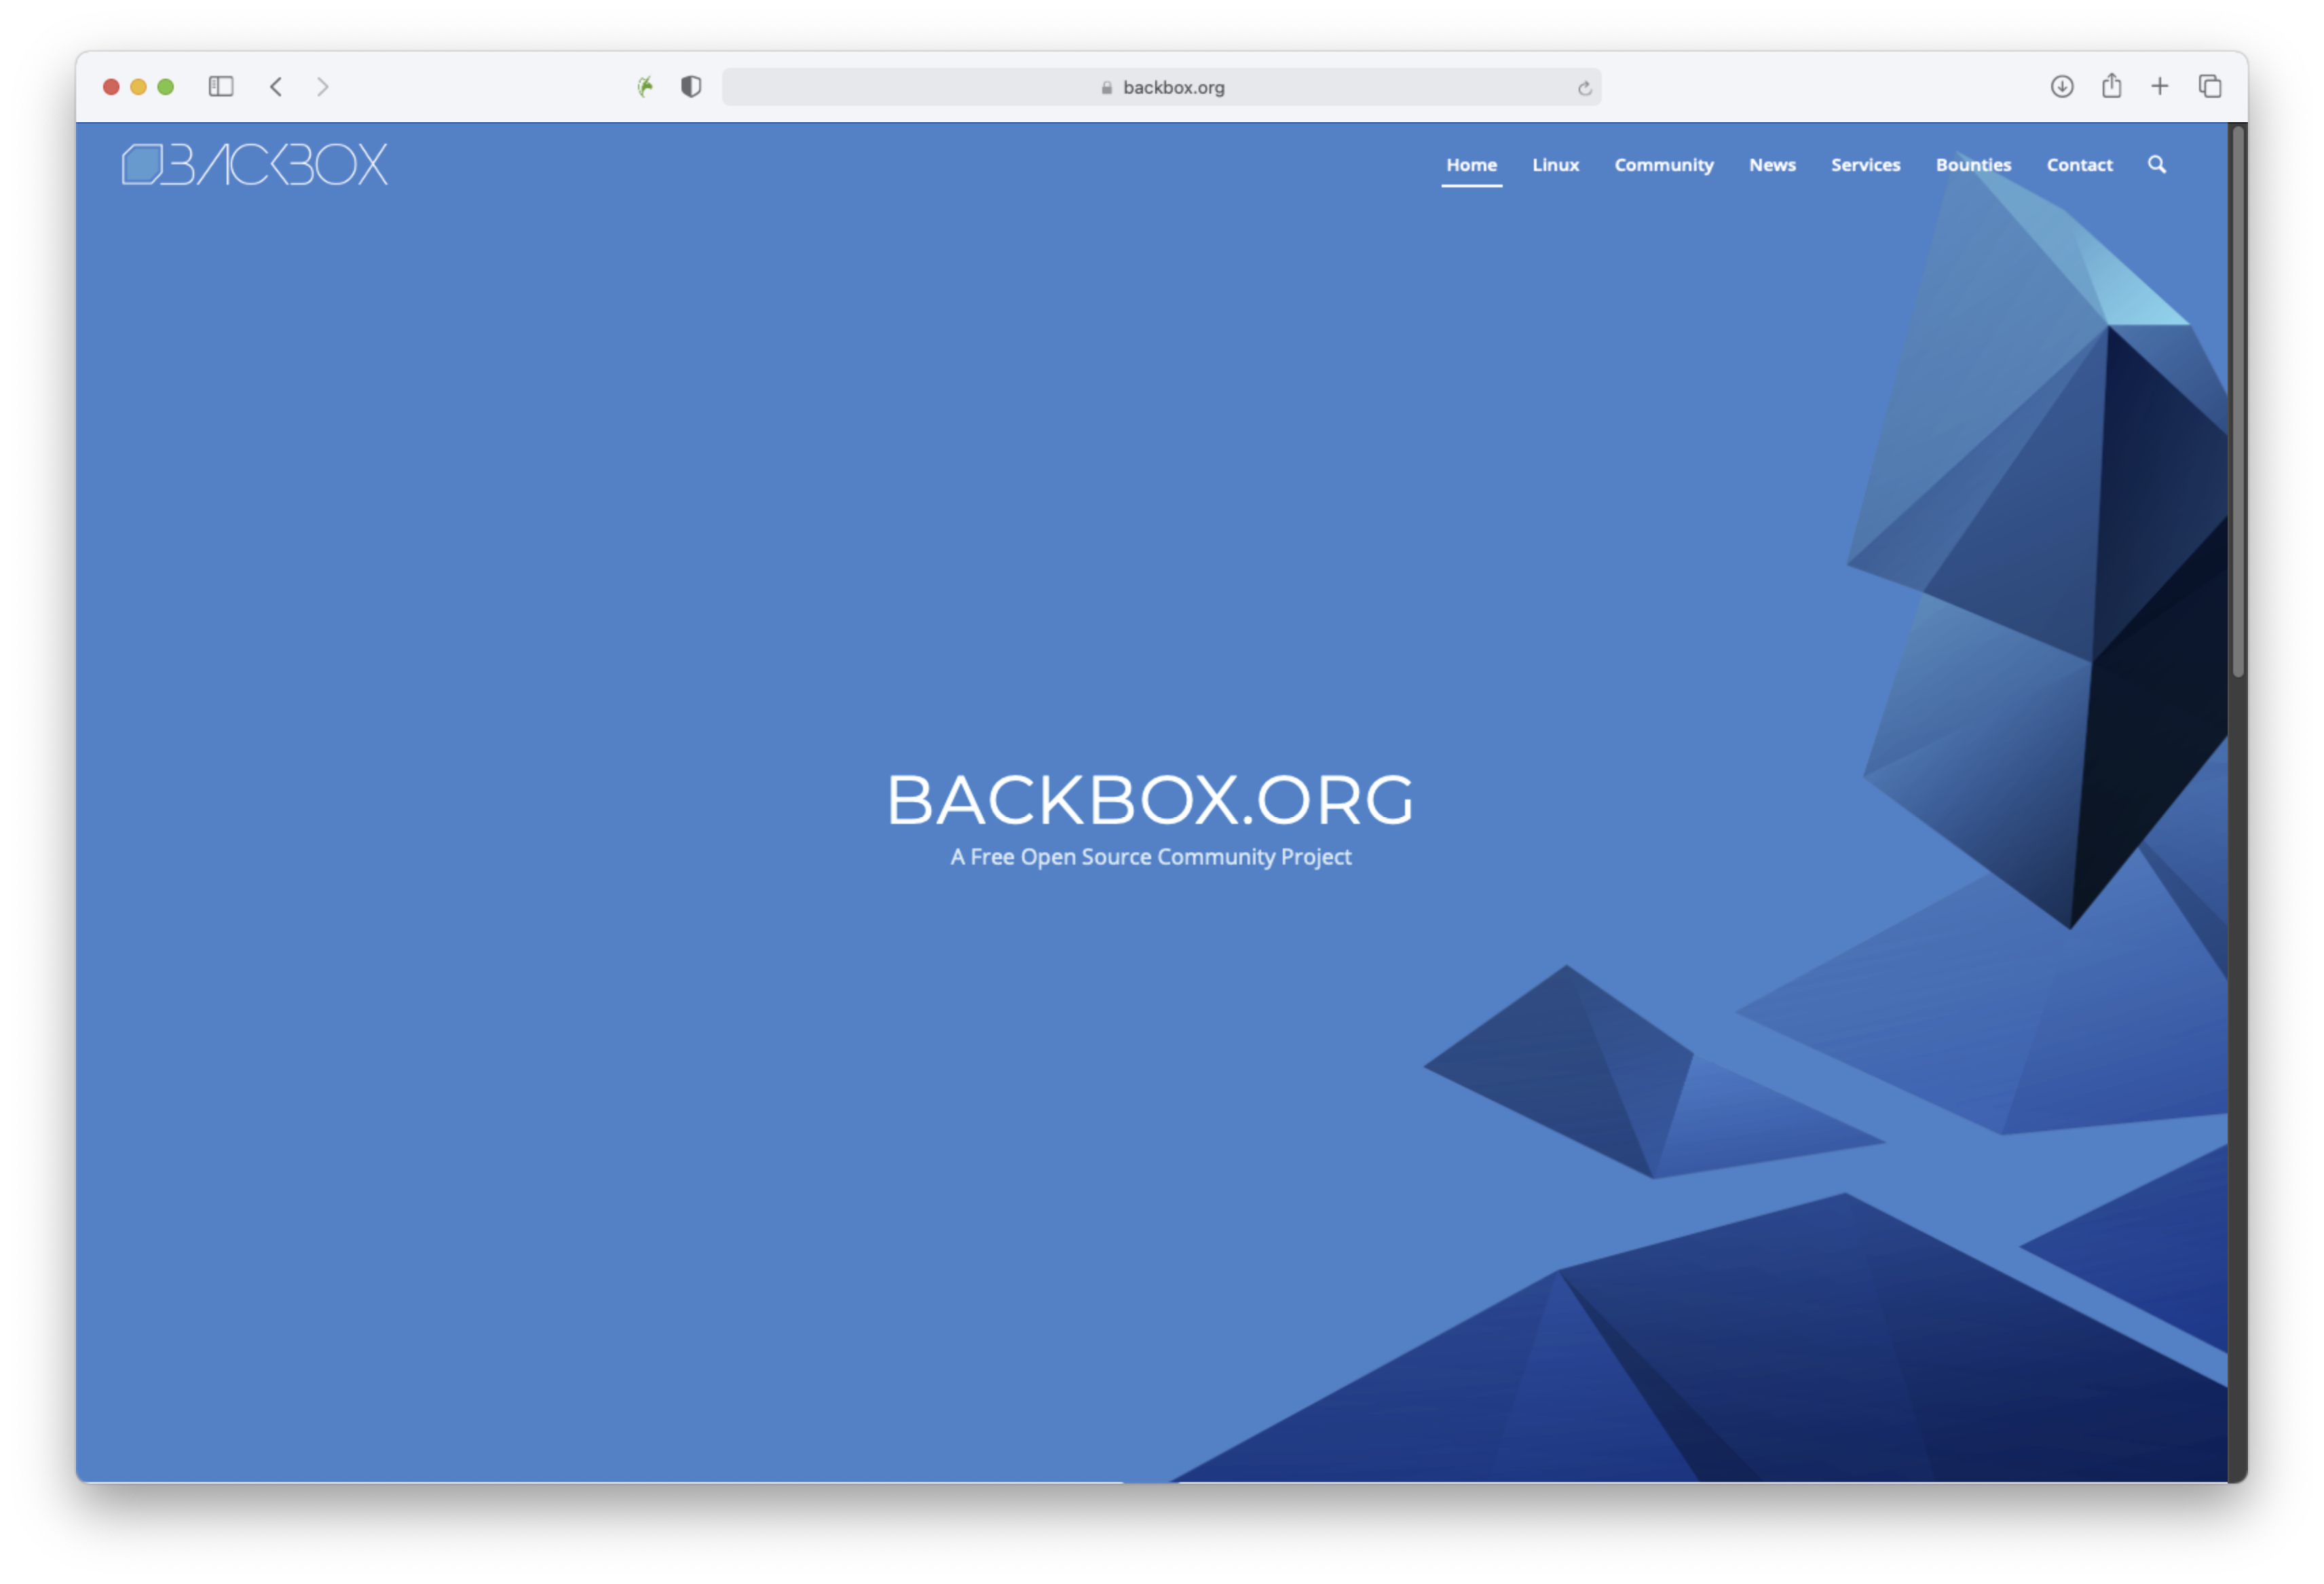Open the privacy report shield icon
This screenshot has height=1584, width=2324.
click(x=691, y=87)
